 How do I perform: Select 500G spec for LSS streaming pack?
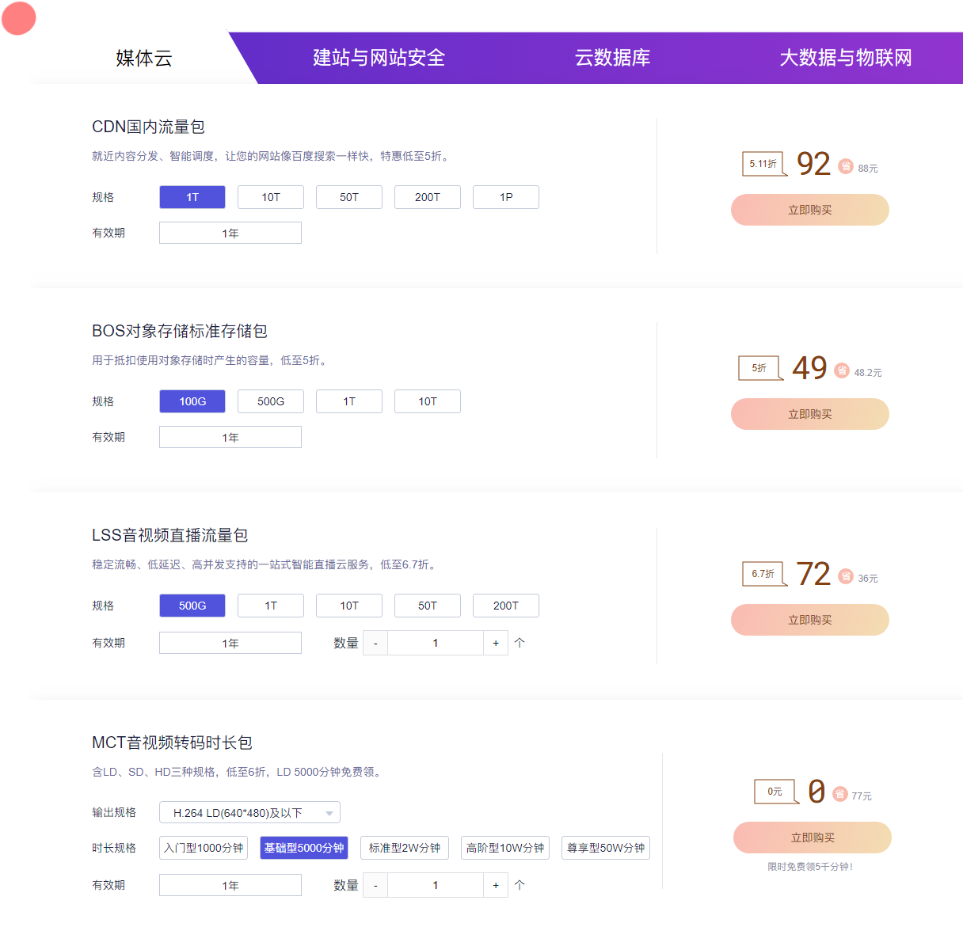(x=192, y=606)
